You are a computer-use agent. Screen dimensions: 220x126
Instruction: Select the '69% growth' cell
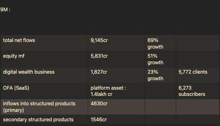pos(160,43)
